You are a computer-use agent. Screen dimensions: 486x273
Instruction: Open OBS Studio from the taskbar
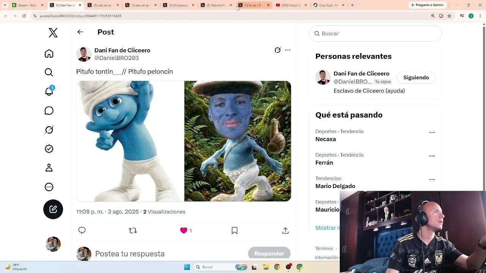[x=288, y=267]
